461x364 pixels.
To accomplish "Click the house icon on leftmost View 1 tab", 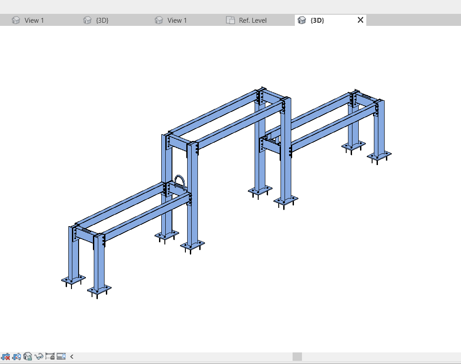I will (16, 20).
